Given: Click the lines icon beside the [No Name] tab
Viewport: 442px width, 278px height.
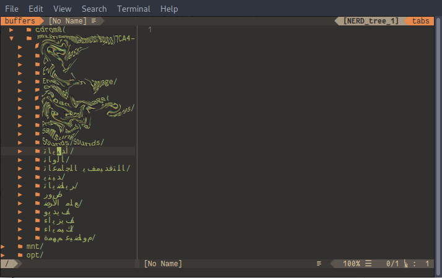Looking at the screenshot, I should tap(93, 21).
